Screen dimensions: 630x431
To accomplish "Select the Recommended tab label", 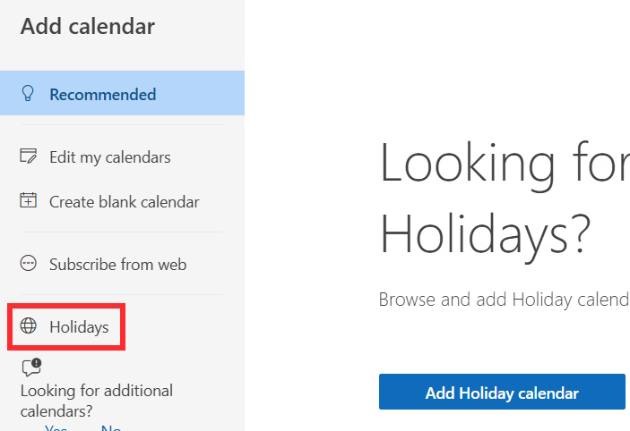I will coord(102,94).
